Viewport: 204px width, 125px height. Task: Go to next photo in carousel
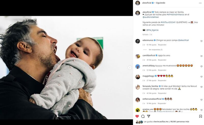(130, 68)
